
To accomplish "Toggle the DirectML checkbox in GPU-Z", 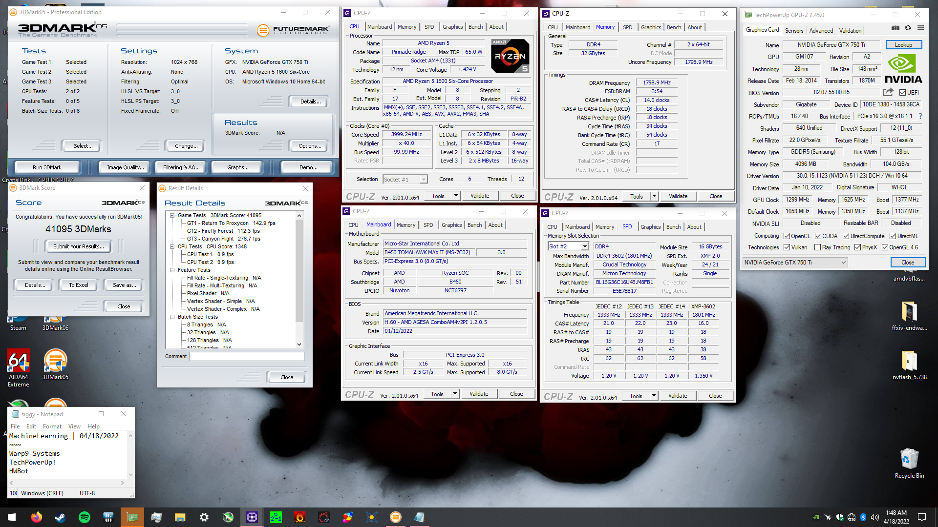I will pyautogui.click(x=892, y=236).
